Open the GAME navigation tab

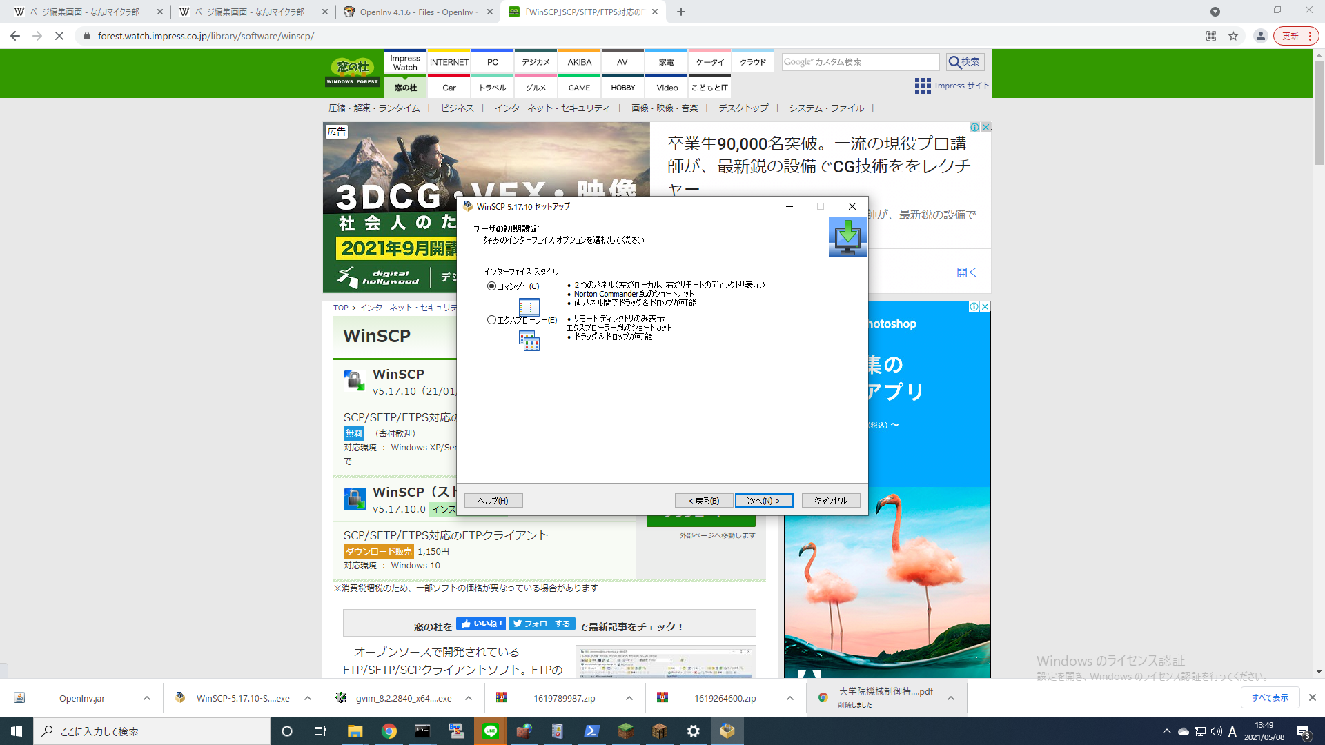click(580, 88)
